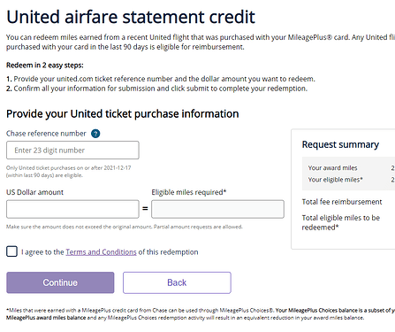Viewport: 395px width, 332px height.
Task: Select the US Dollar amount input box
Action: pyautogui.click(x=72, y=209)
